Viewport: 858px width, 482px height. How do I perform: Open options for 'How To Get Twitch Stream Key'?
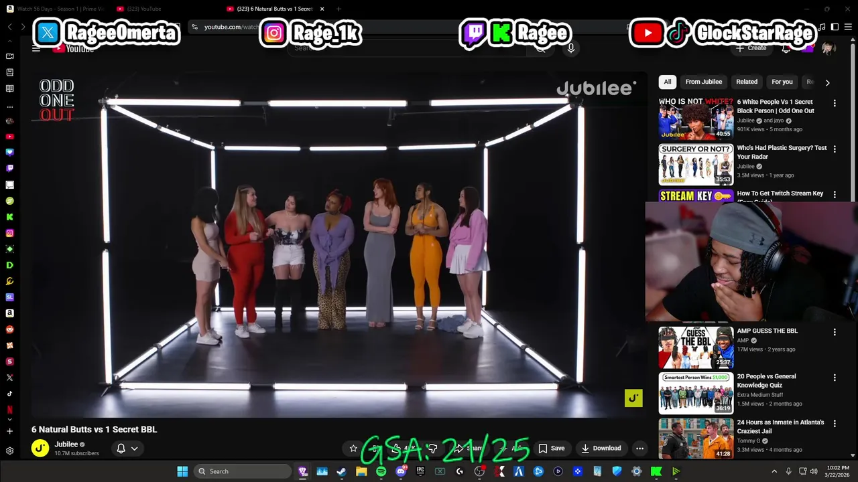835,194
